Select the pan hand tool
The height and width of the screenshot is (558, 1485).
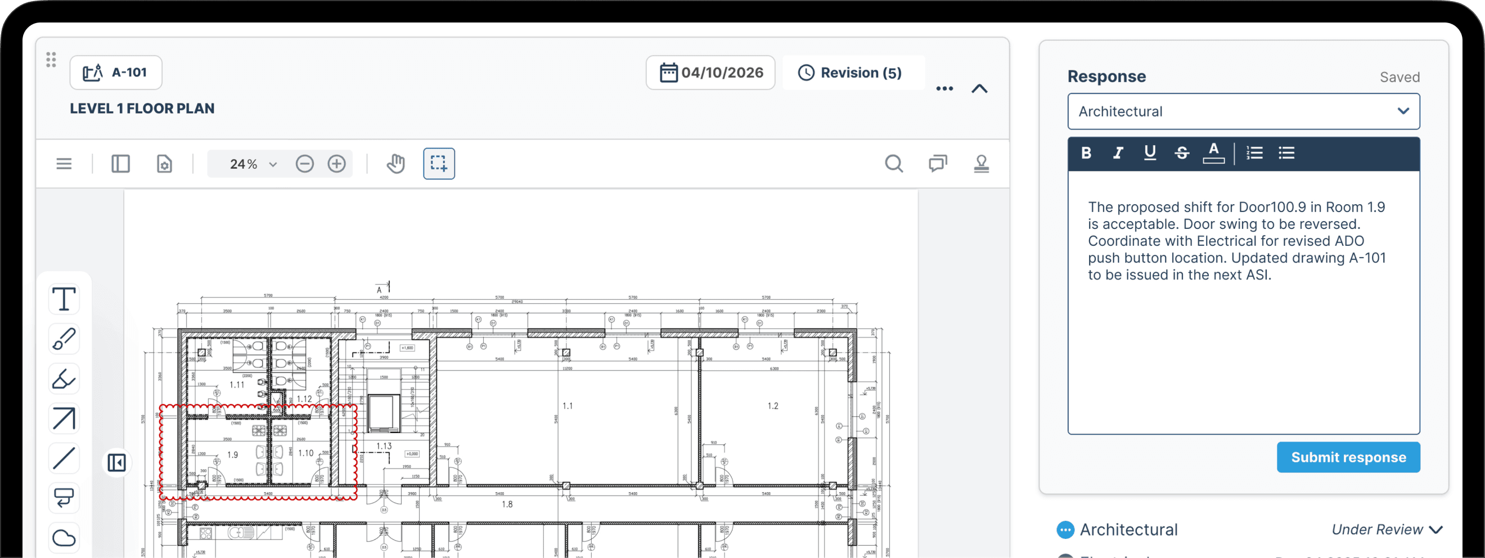395,164
